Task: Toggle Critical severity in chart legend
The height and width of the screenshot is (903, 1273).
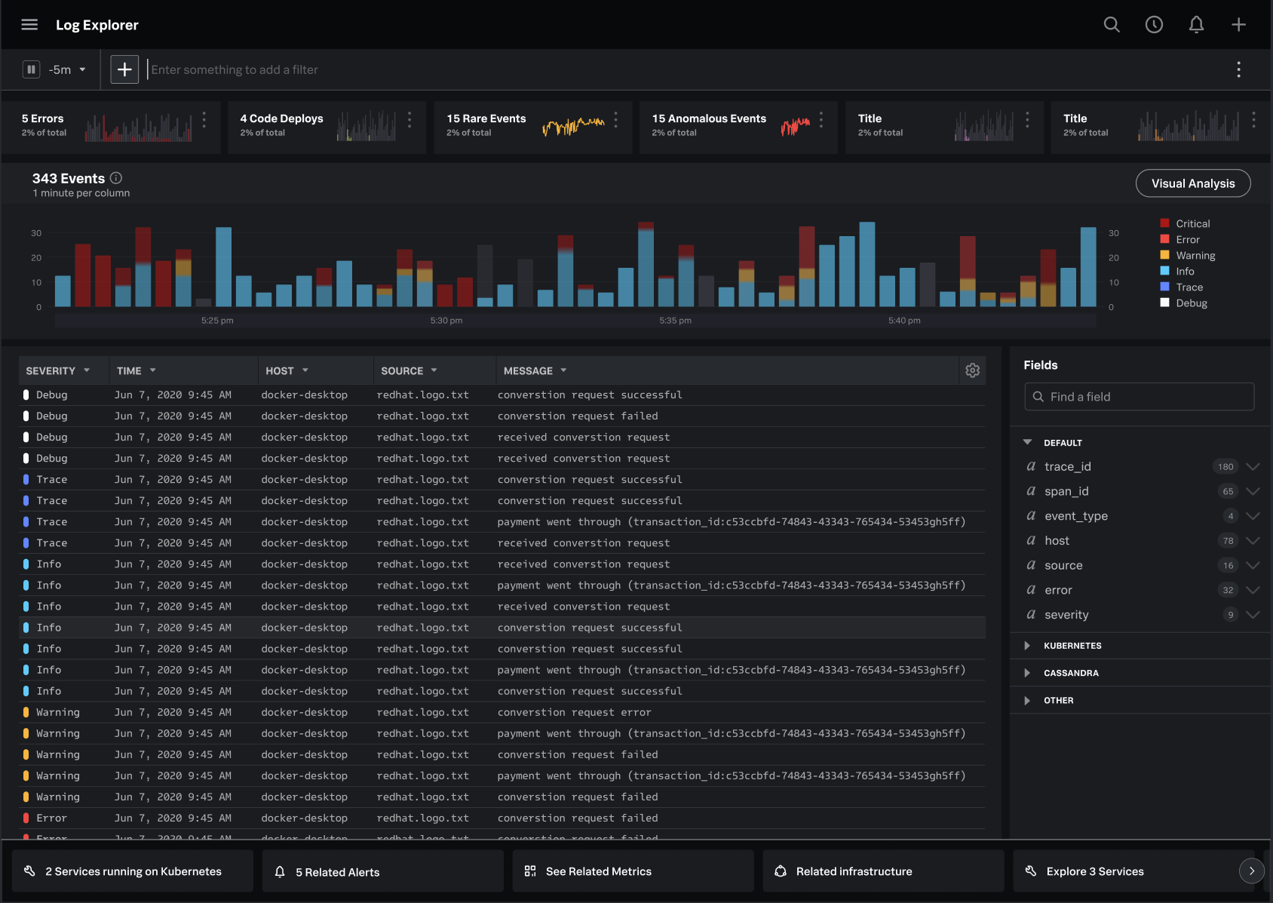Action: click(1192, 223)
